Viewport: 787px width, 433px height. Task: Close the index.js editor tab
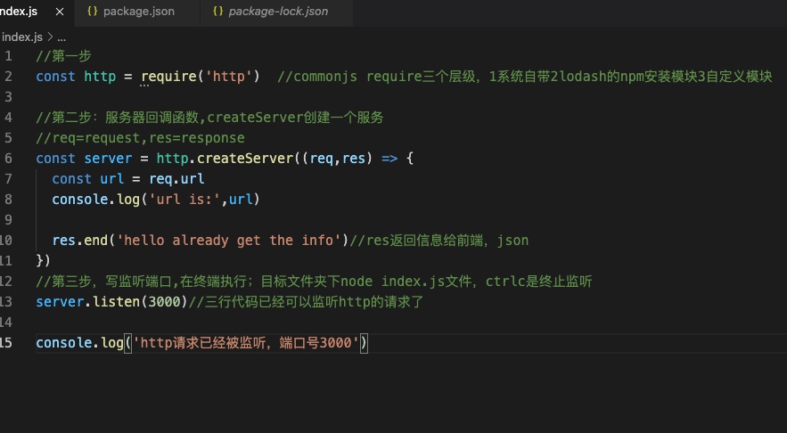coord(61,12)
